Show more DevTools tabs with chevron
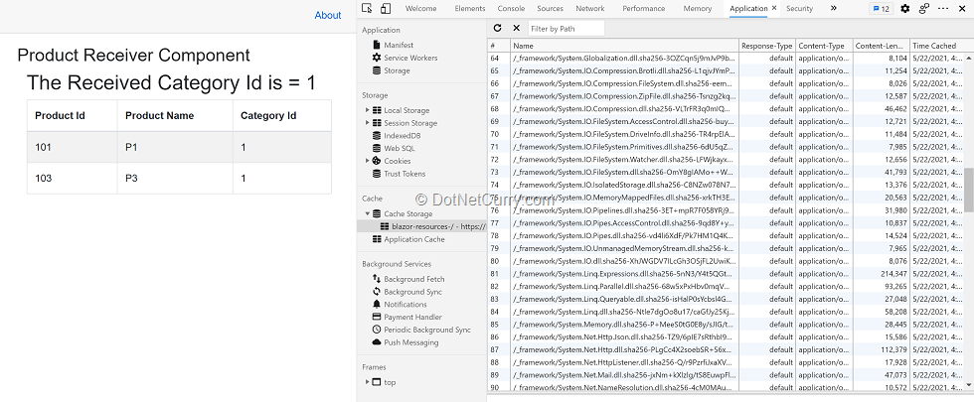The image size is (974, 402). [x=833, y=8]
